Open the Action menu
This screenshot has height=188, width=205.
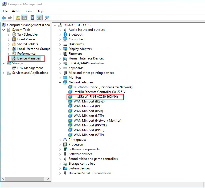pos(17,11)
